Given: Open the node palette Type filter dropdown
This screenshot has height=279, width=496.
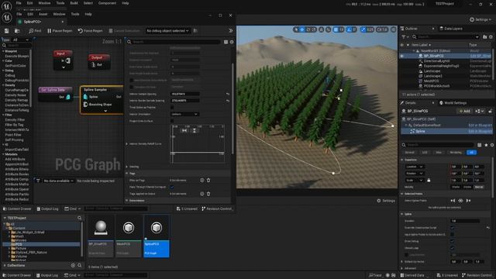Looking at the screenshot, I should coord(21,40).
